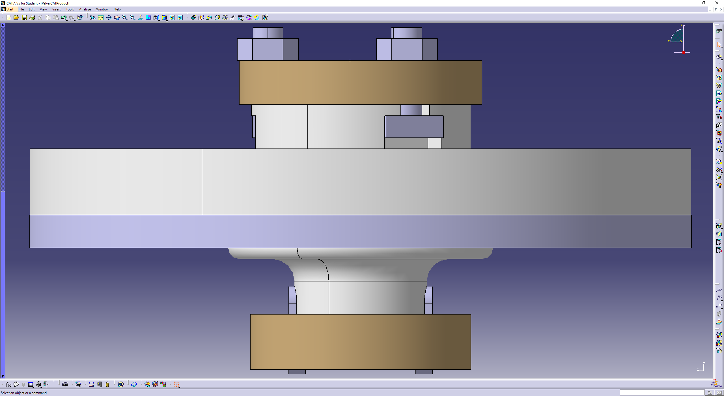Click the down arrow of left scrollbar
This screenshot has height=396, width=724.
(x=3, y=376)
